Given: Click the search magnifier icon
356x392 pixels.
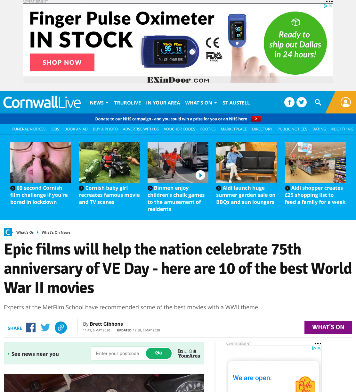Looking at the screenshot, I should 318,102.
